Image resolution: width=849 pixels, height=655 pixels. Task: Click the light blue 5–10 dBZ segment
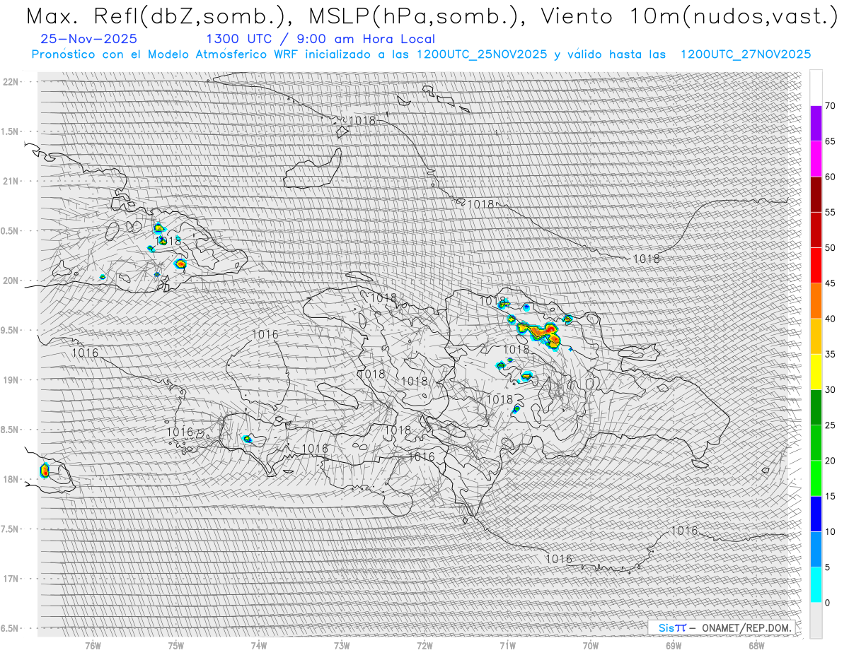[816, 549]
